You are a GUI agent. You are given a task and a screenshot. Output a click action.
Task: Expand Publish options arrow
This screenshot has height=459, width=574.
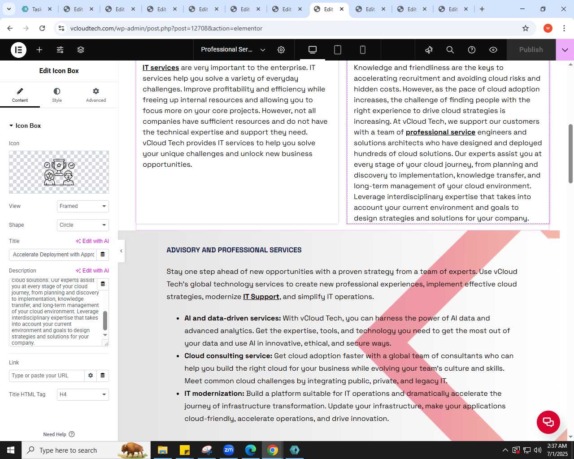coord(565,50)
